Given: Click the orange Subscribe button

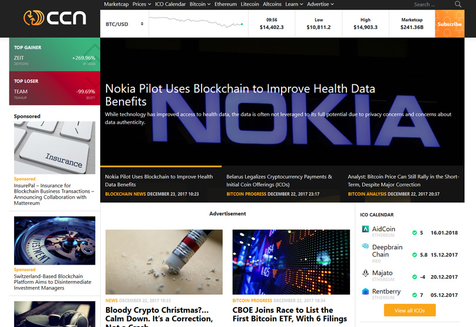Looking at the screenshot, I should point(449,24).
